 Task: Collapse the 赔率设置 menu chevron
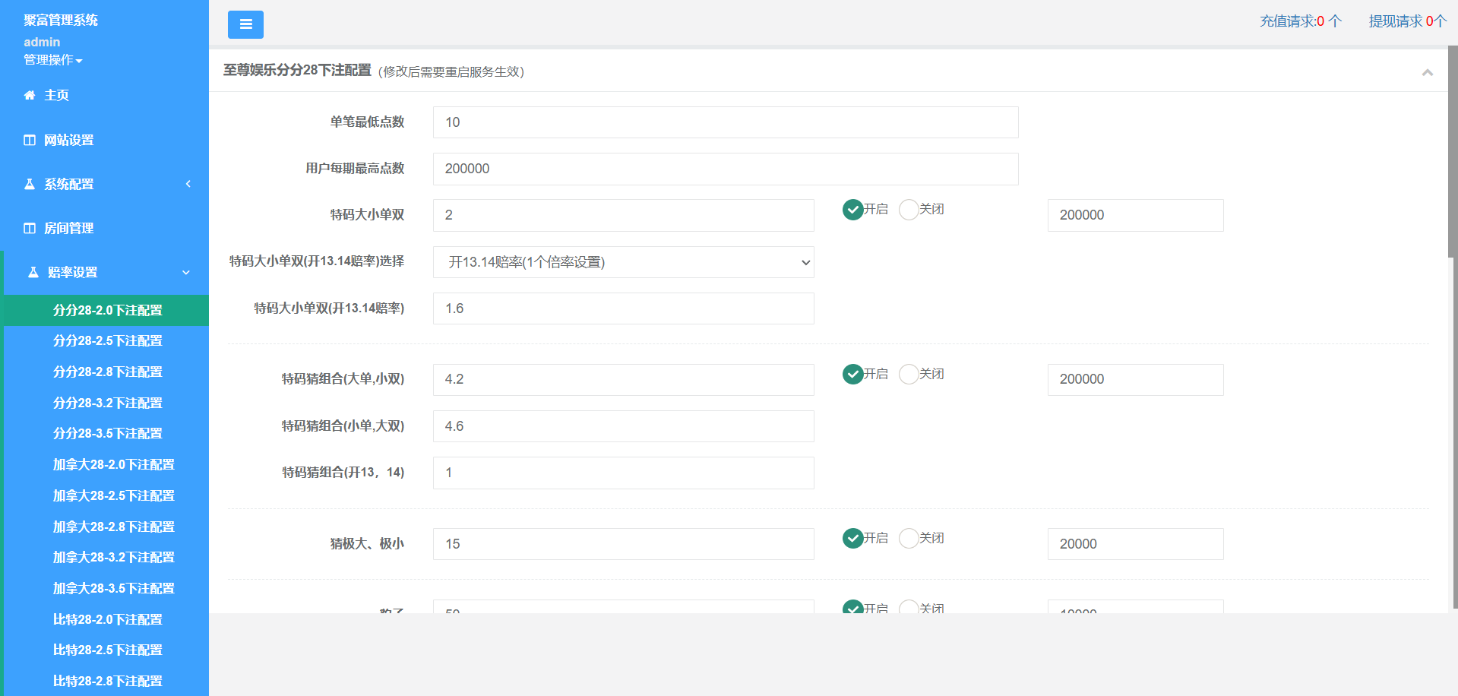point(186,272)
